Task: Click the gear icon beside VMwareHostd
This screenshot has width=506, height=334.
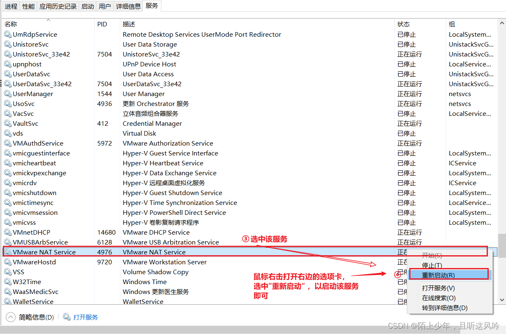Action: (x=8, y=262)
